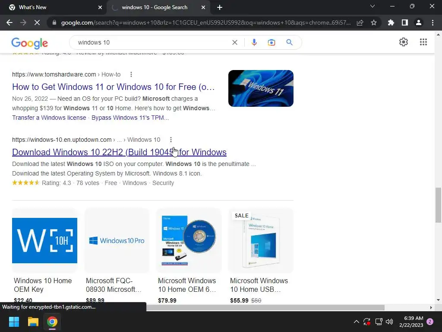The height and width of the screenshot is (332, 442).
Task: Start voice search with the microphone
Action: (x=254, y=42)
